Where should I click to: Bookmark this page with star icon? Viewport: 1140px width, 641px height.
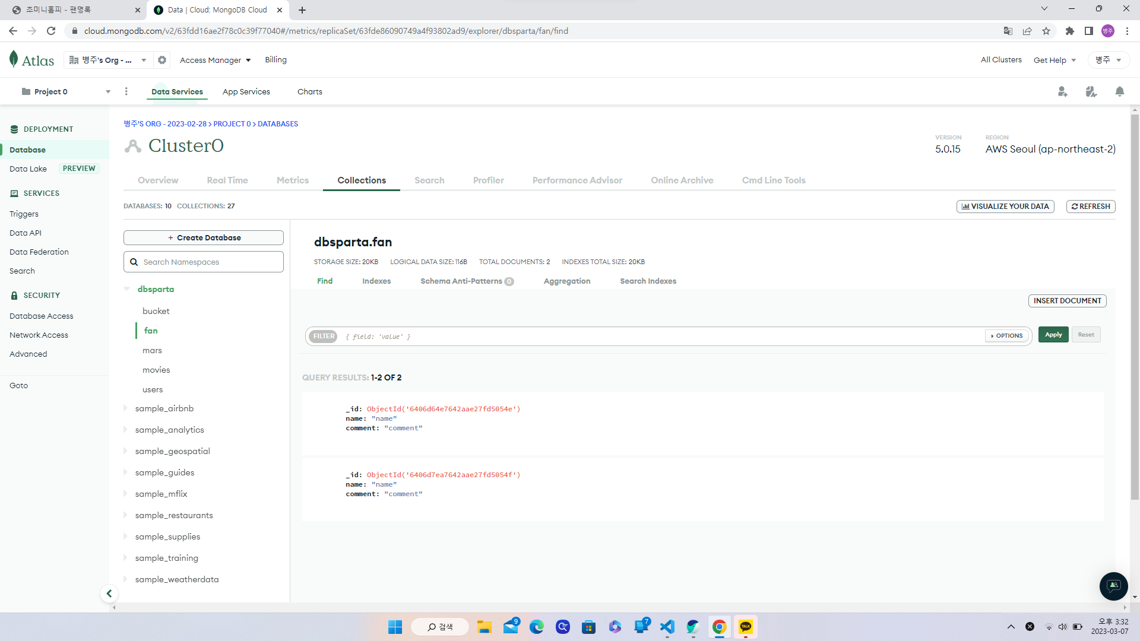(x=1046, y=31)
